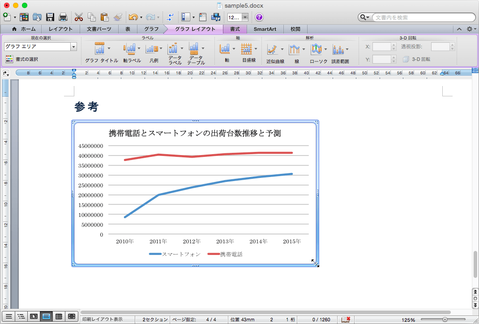Enable full screen view mode button
The height and width of the screenshot is (324, 479).
[72, 316]
